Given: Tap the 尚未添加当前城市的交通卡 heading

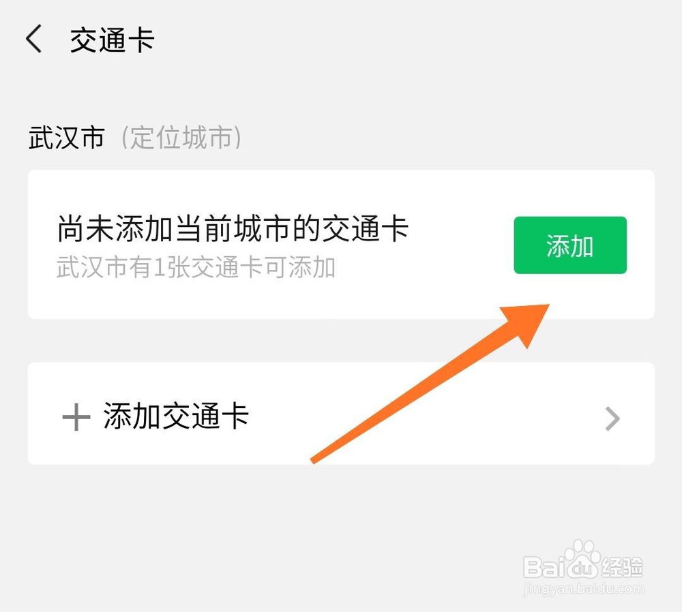Looking at the screenshot, I should pos(233,228).
